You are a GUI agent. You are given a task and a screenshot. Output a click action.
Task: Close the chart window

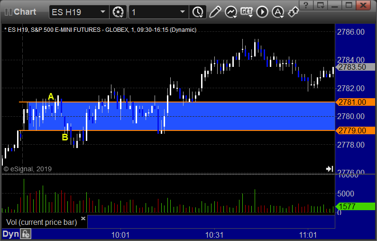pos(363,5)
